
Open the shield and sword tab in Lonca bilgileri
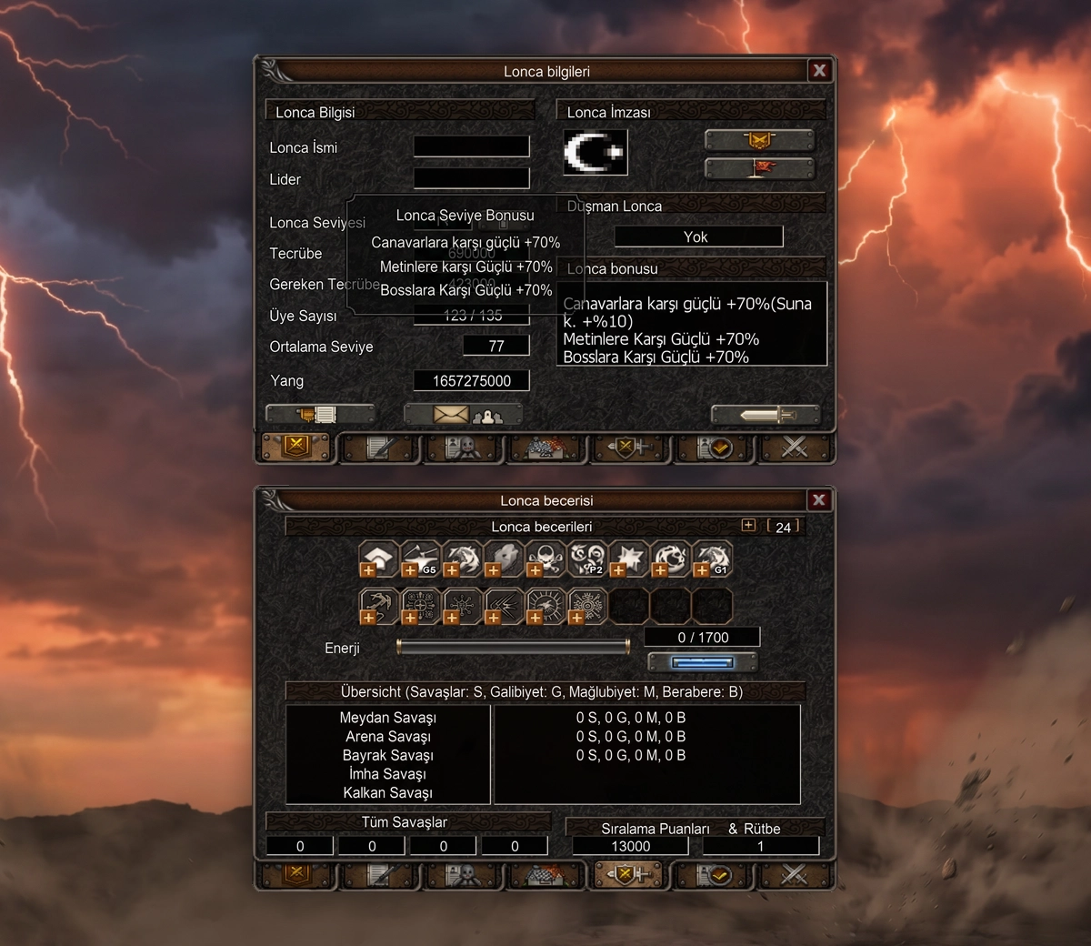628,448
